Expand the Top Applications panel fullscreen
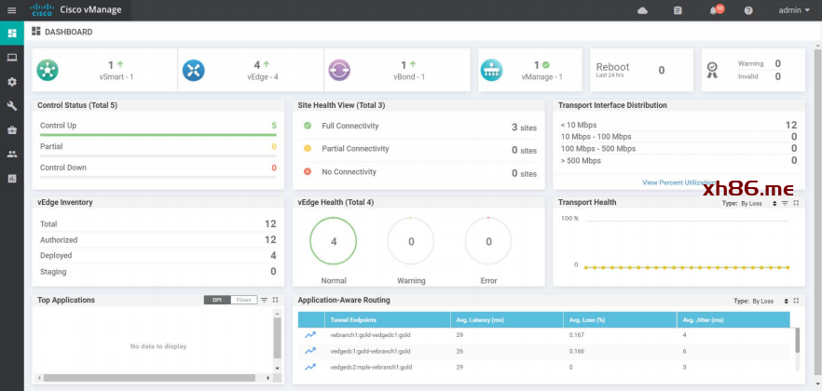This screenshot has height=391, width=822. pos(275,300)
